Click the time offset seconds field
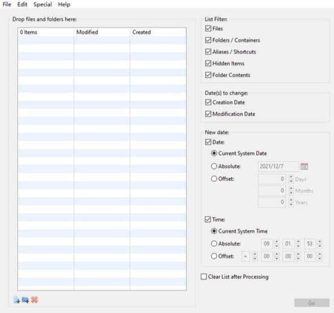Viewport: 334px width, 313px height. [310, 256]
